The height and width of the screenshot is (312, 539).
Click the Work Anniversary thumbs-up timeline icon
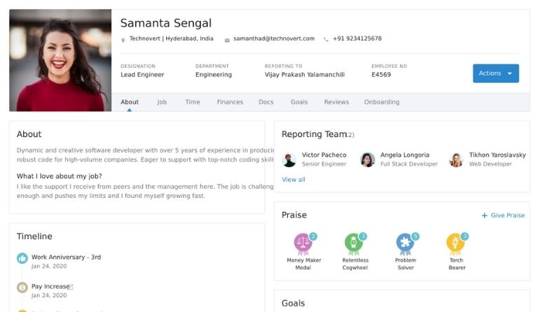click(x=22, y=258)
